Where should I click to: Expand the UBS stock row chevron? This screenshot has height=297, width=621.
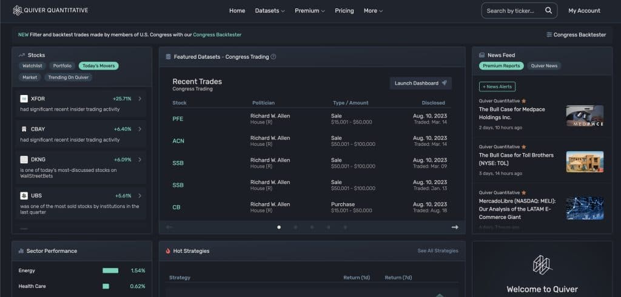pyautogui.click(x=140, y=196)
